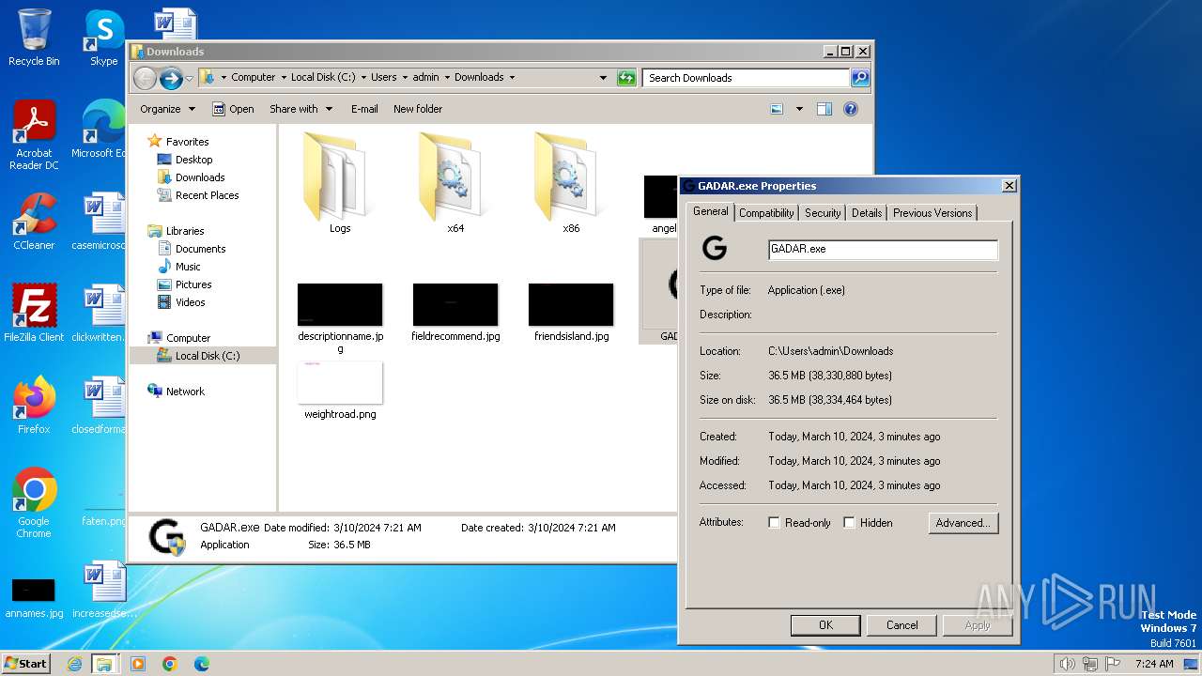Open the Organize dropdown menu

click(168, 109)
